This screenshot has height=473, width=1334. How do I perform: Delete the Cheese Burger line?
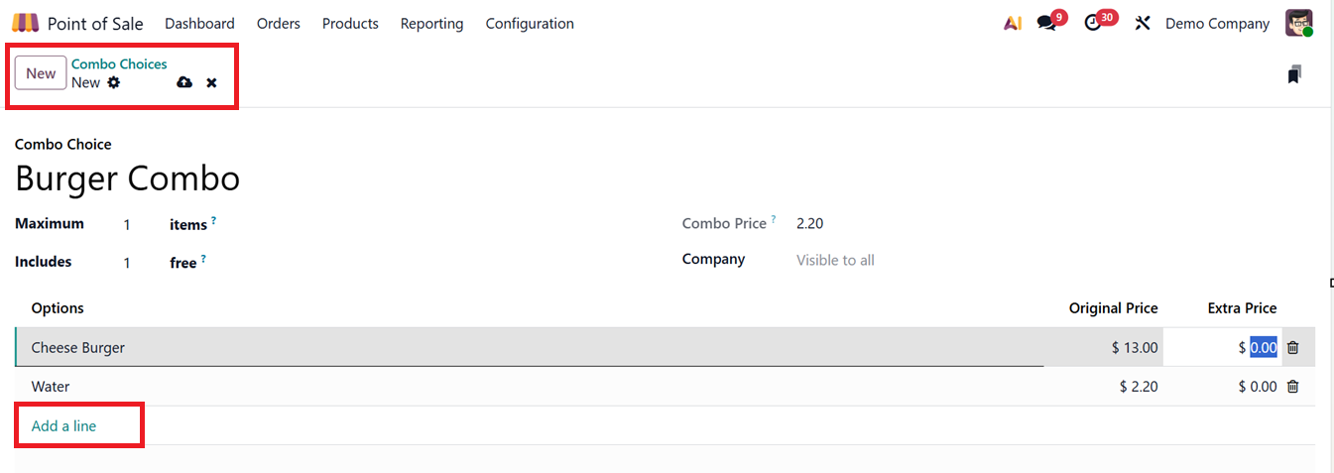tap(1292, 348)
